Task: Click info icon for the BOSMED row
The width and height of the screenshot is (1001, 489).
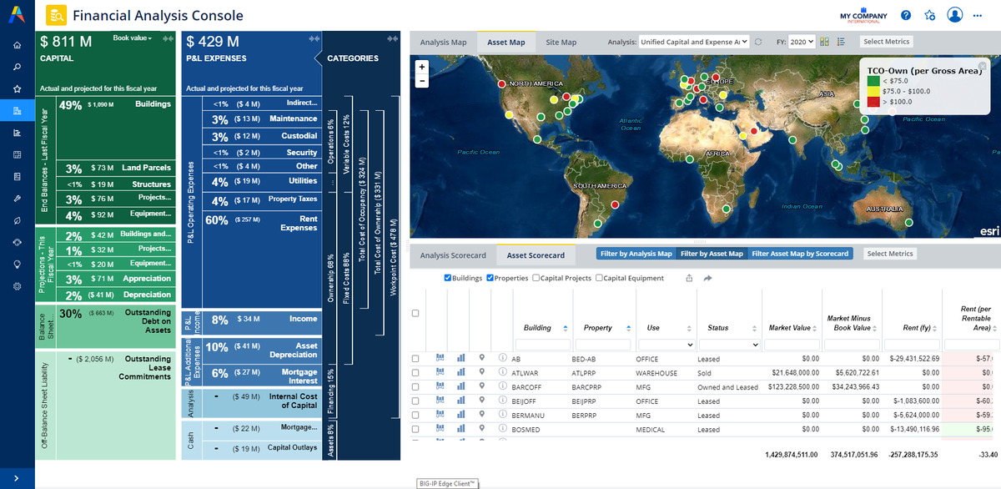Action: coord(503,430)
